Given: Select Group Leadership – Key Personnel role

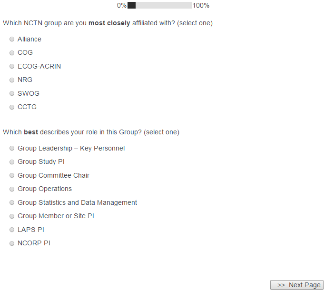Looking at the screenshot, I should (12, 149).
